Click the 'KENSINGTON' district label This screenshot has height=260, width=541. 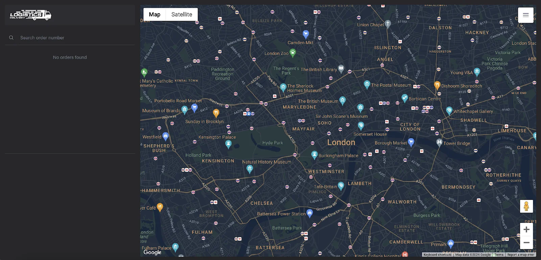[x=218, y=161]
